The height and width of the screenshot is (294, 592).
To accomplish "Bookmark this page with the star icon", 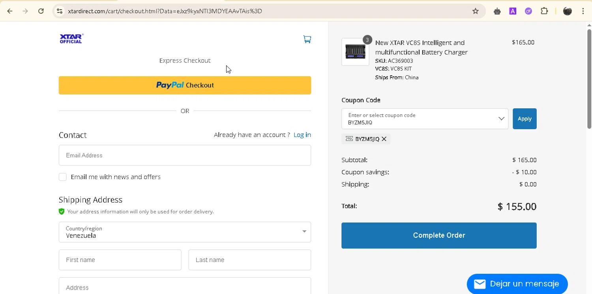I will tap(476, 11).
